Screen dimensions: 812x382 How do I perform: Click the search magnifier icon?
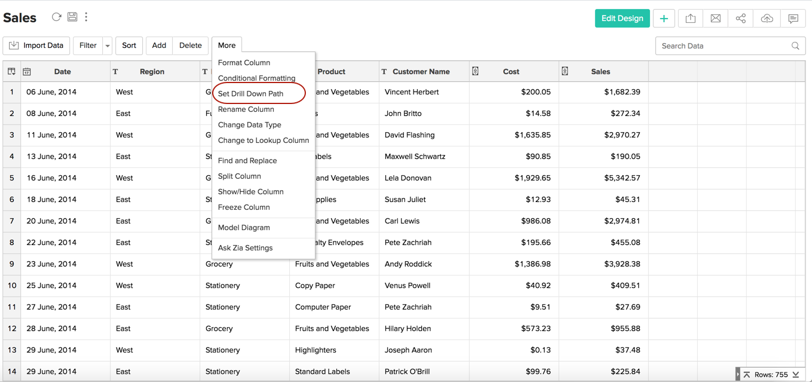[795, 45]
